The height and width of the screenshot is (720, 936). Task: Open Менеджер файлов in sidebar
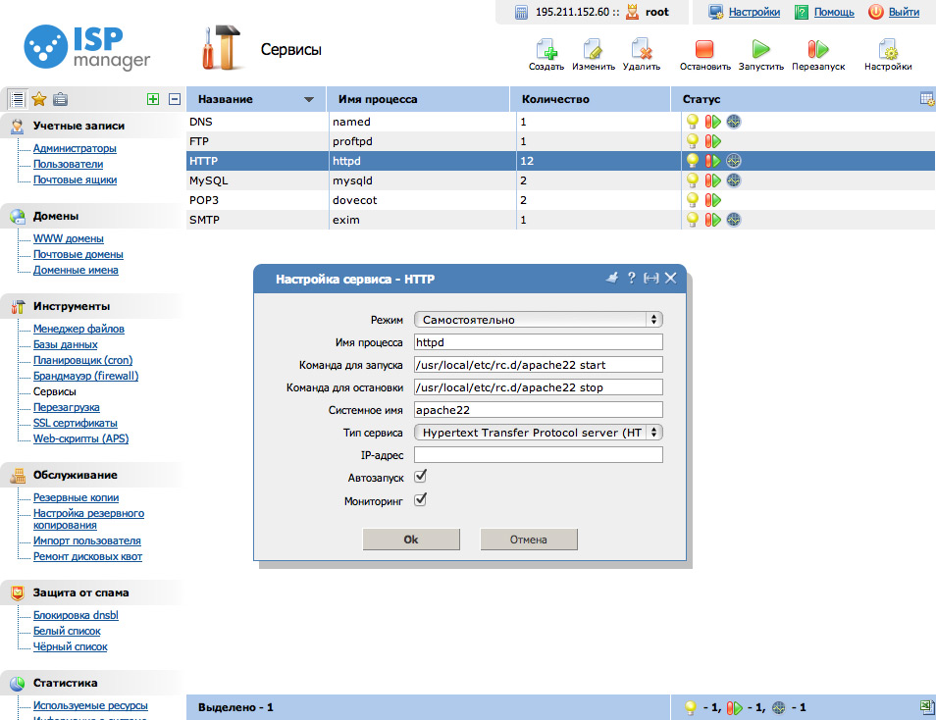point(78,329)
